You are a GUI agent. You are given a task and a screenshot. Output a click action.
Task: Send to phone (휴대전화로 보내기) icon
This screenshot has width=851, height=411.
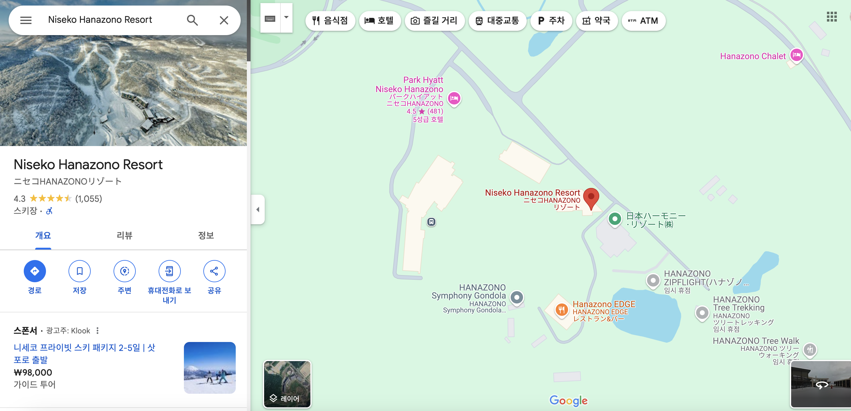[x=169, y=271]
